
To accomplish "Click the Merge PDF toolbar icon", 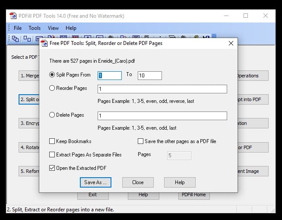I will coord(15,38).
